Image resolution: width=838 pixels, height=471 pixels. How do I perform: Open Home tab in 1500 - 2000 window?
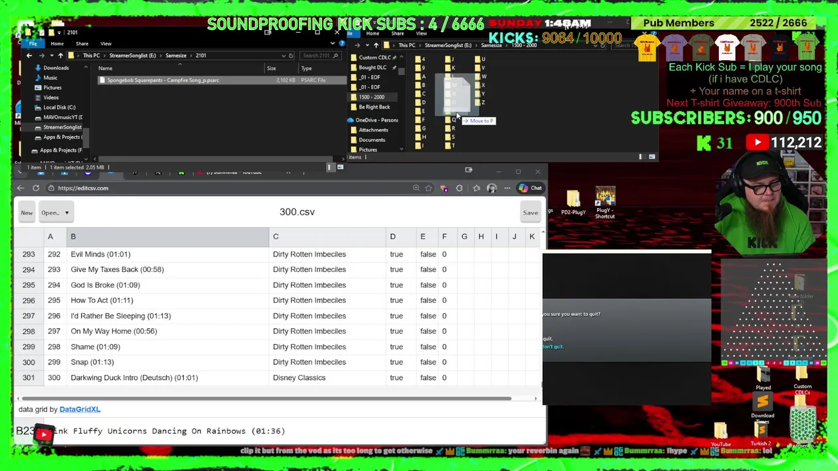tap(373, 33)
